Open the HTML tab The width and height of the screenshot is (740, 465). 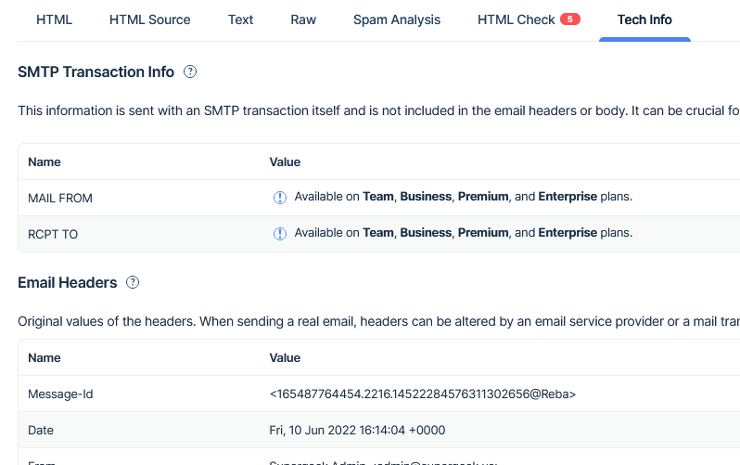pyautogui.click(x=54, y=19)
